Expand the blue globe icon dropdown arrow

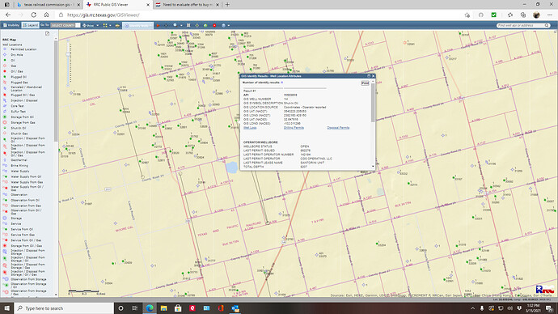229,25
